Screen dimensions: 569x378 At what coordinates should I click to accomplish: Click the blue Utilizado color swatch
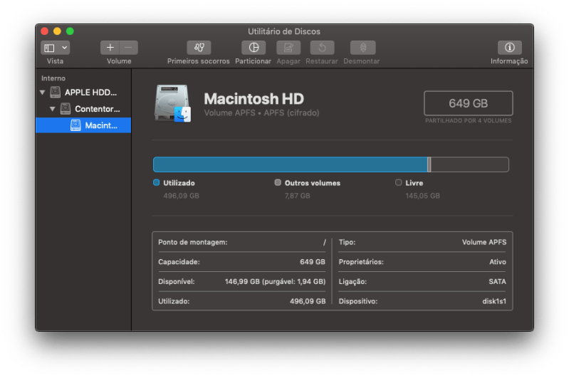click(x=157, y=182)
